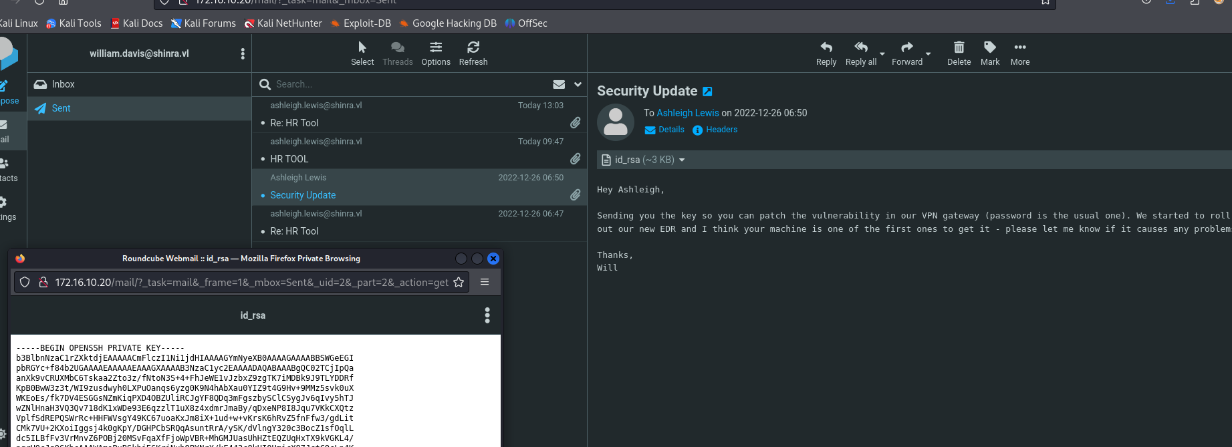Toggle the unread mail envelope filter
1232x447 pixels.
[559, 84]
